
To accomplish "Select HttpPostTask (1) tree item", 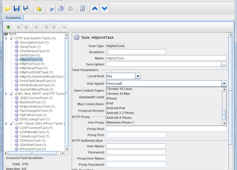I will pyautogui.click(x=32, y=64).
